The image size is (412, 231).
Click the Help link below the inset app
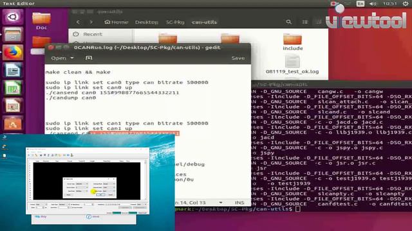[x=41, y=217]
